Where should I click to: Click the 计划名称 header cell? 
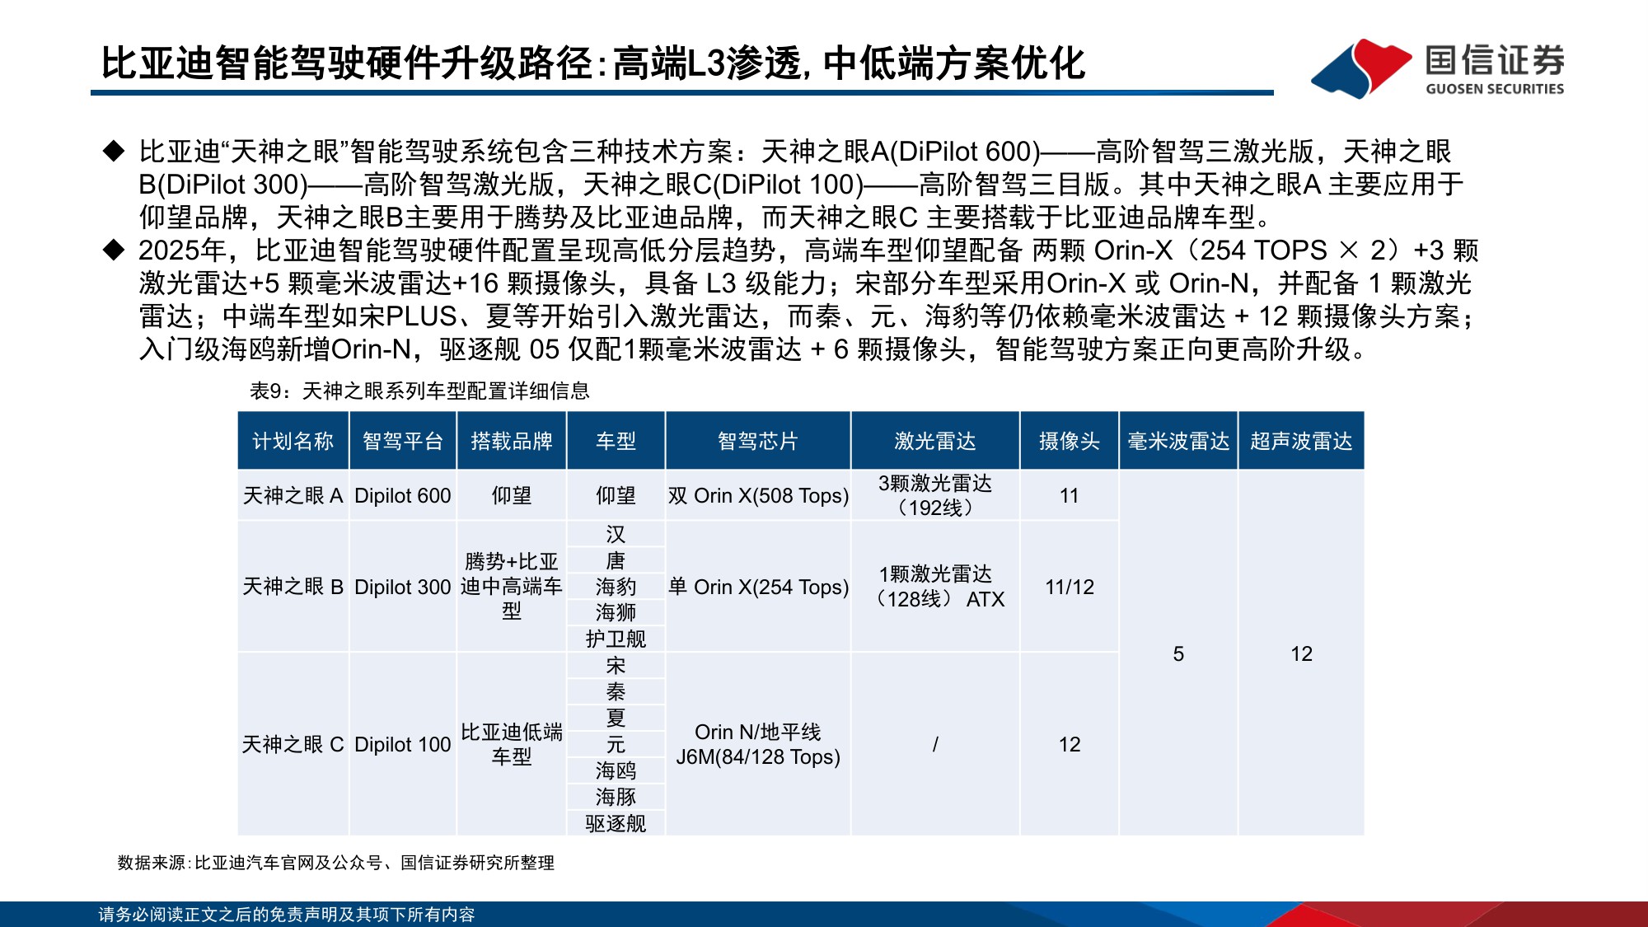295,440
